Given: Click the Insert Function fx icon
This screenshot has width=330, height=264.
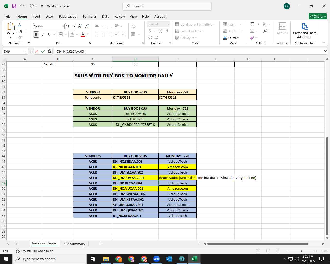Looking at the screenshot, I should [49, 51].
